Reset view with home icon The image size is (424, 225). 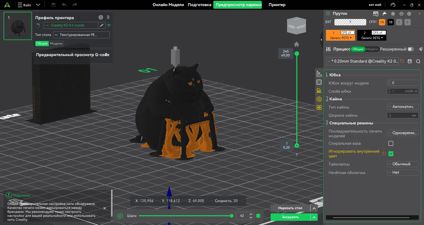point(297,44)
